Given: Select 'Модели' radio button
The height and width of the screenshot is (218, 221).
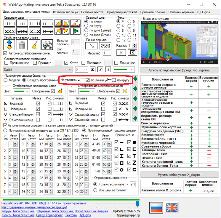Looking at the screenshot, I should coord(5,80).
